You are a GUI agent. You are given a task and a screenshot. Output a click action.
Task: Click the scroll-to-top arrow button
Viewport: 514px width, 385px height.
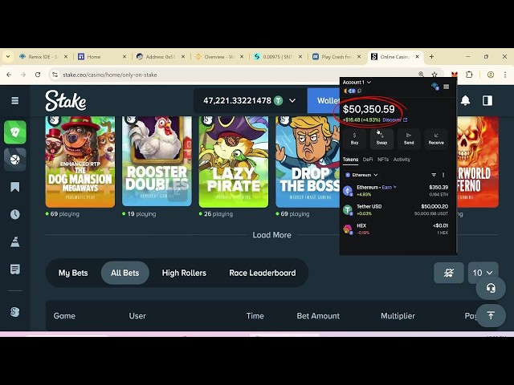(491, 315)
